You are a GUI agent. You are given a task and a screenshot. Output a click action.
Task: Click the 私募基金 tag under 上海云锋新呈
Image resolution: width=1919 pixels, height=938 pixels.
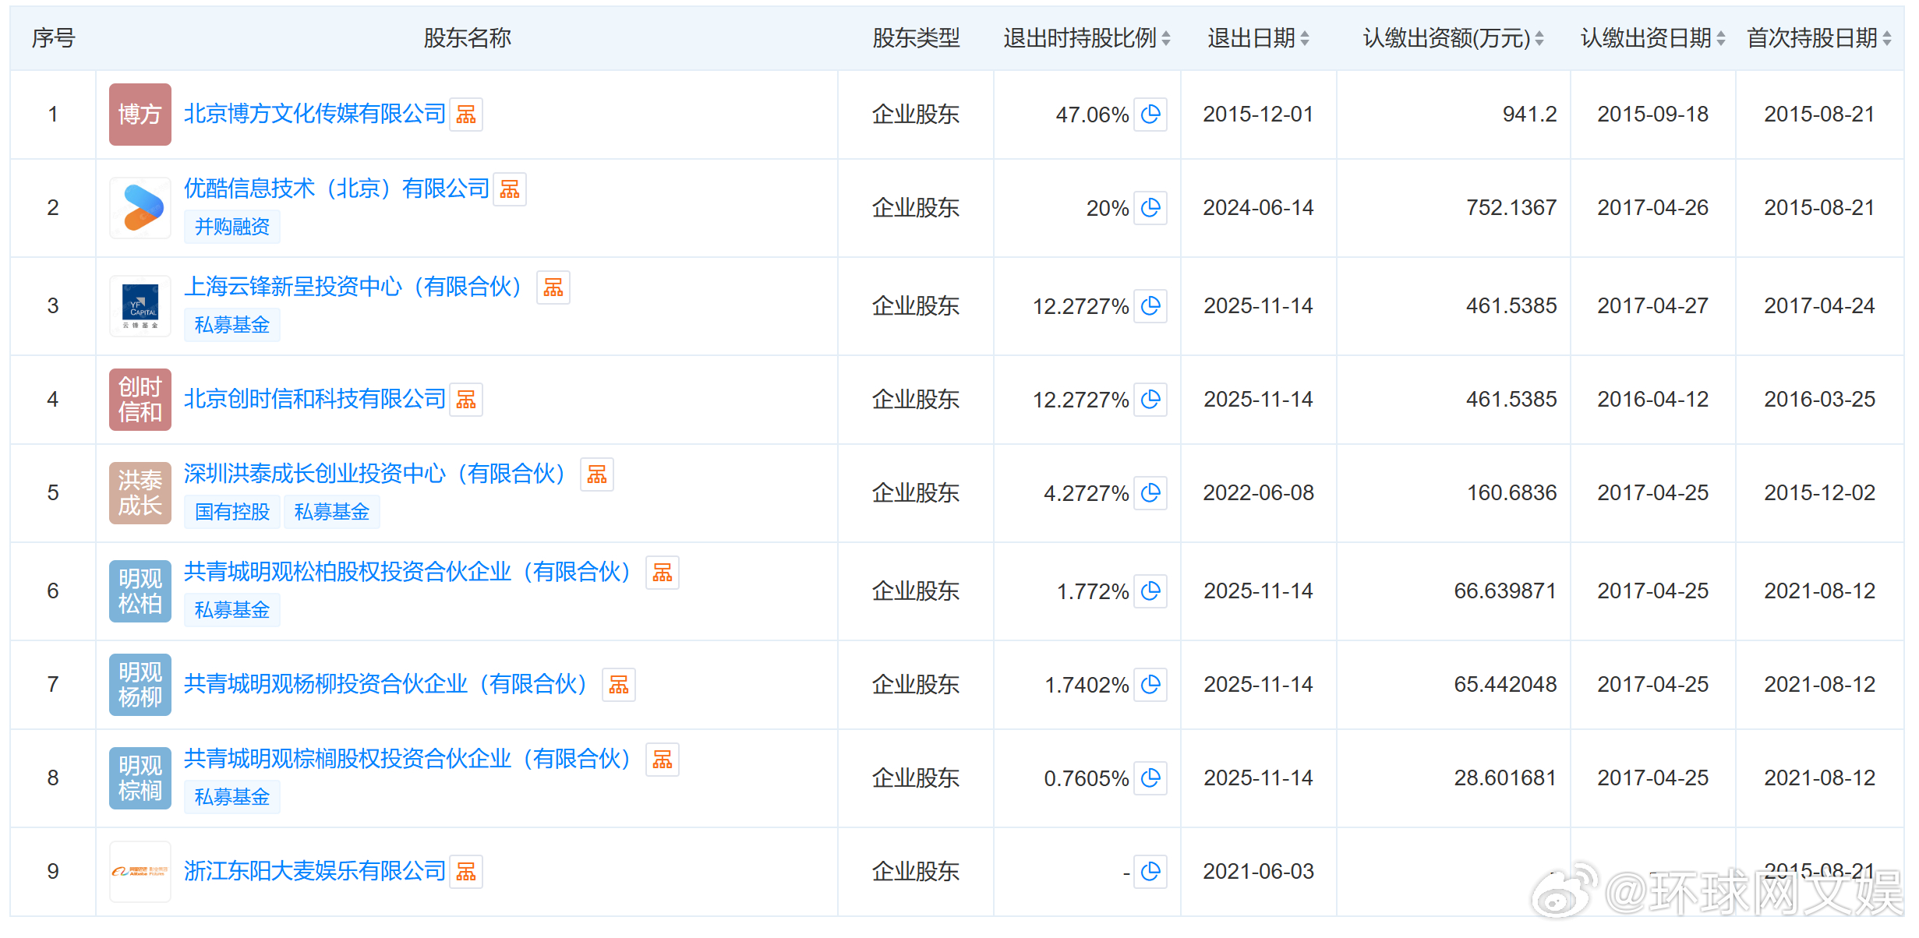click(231, 324)
